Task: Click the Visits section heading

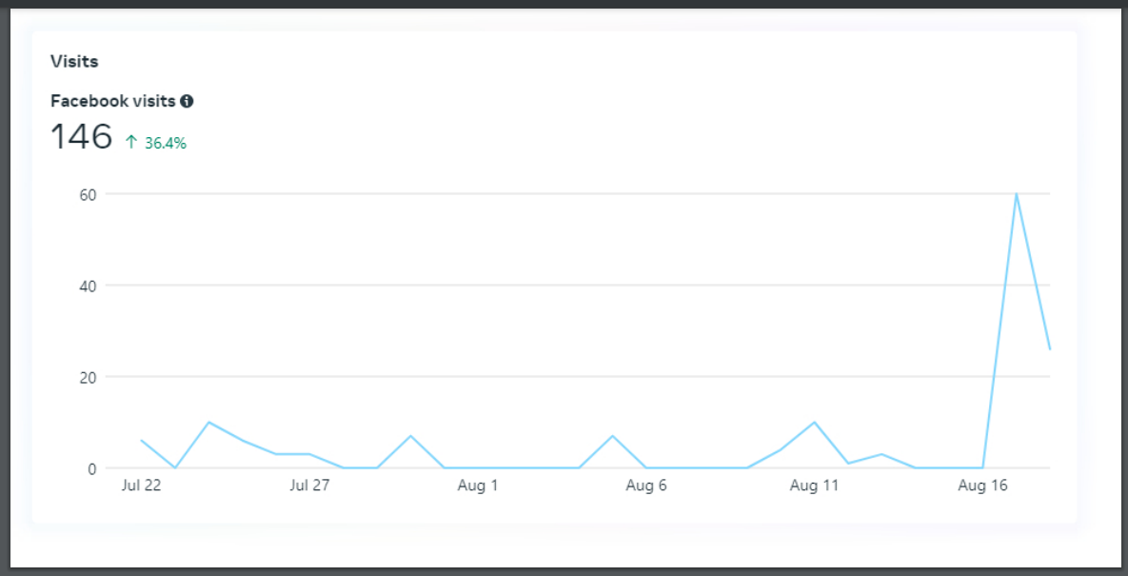Action: (74, 62)
